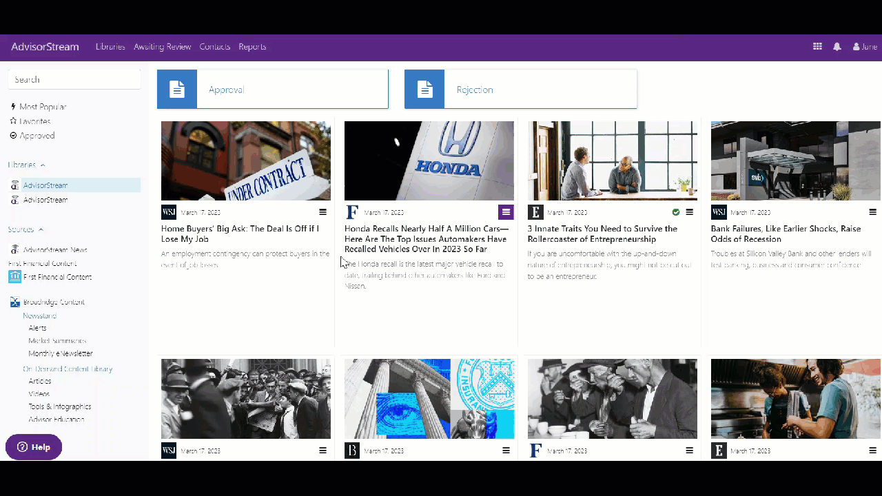Open the Honda recall article thumbnail
The width and height of the screenshot is (882, 496).
tap(429, 161)
